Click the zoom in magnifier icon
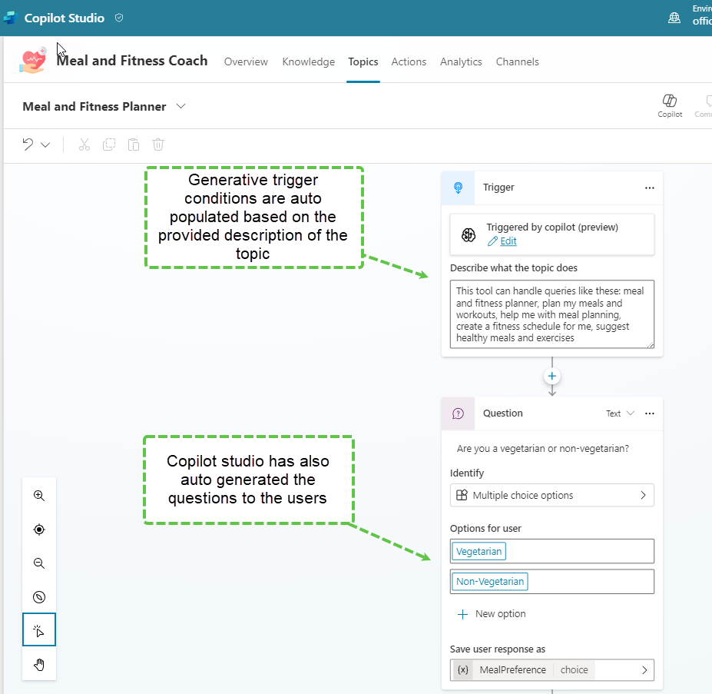The width and height of the screenshot is (712, 694). coord(39,496)
